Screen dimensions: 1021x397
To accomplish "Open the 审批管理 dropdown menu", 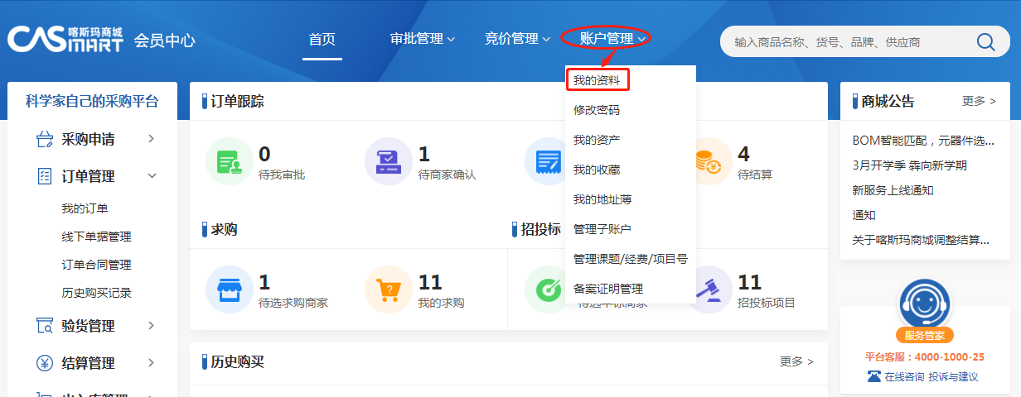I will tap(422, 39).
